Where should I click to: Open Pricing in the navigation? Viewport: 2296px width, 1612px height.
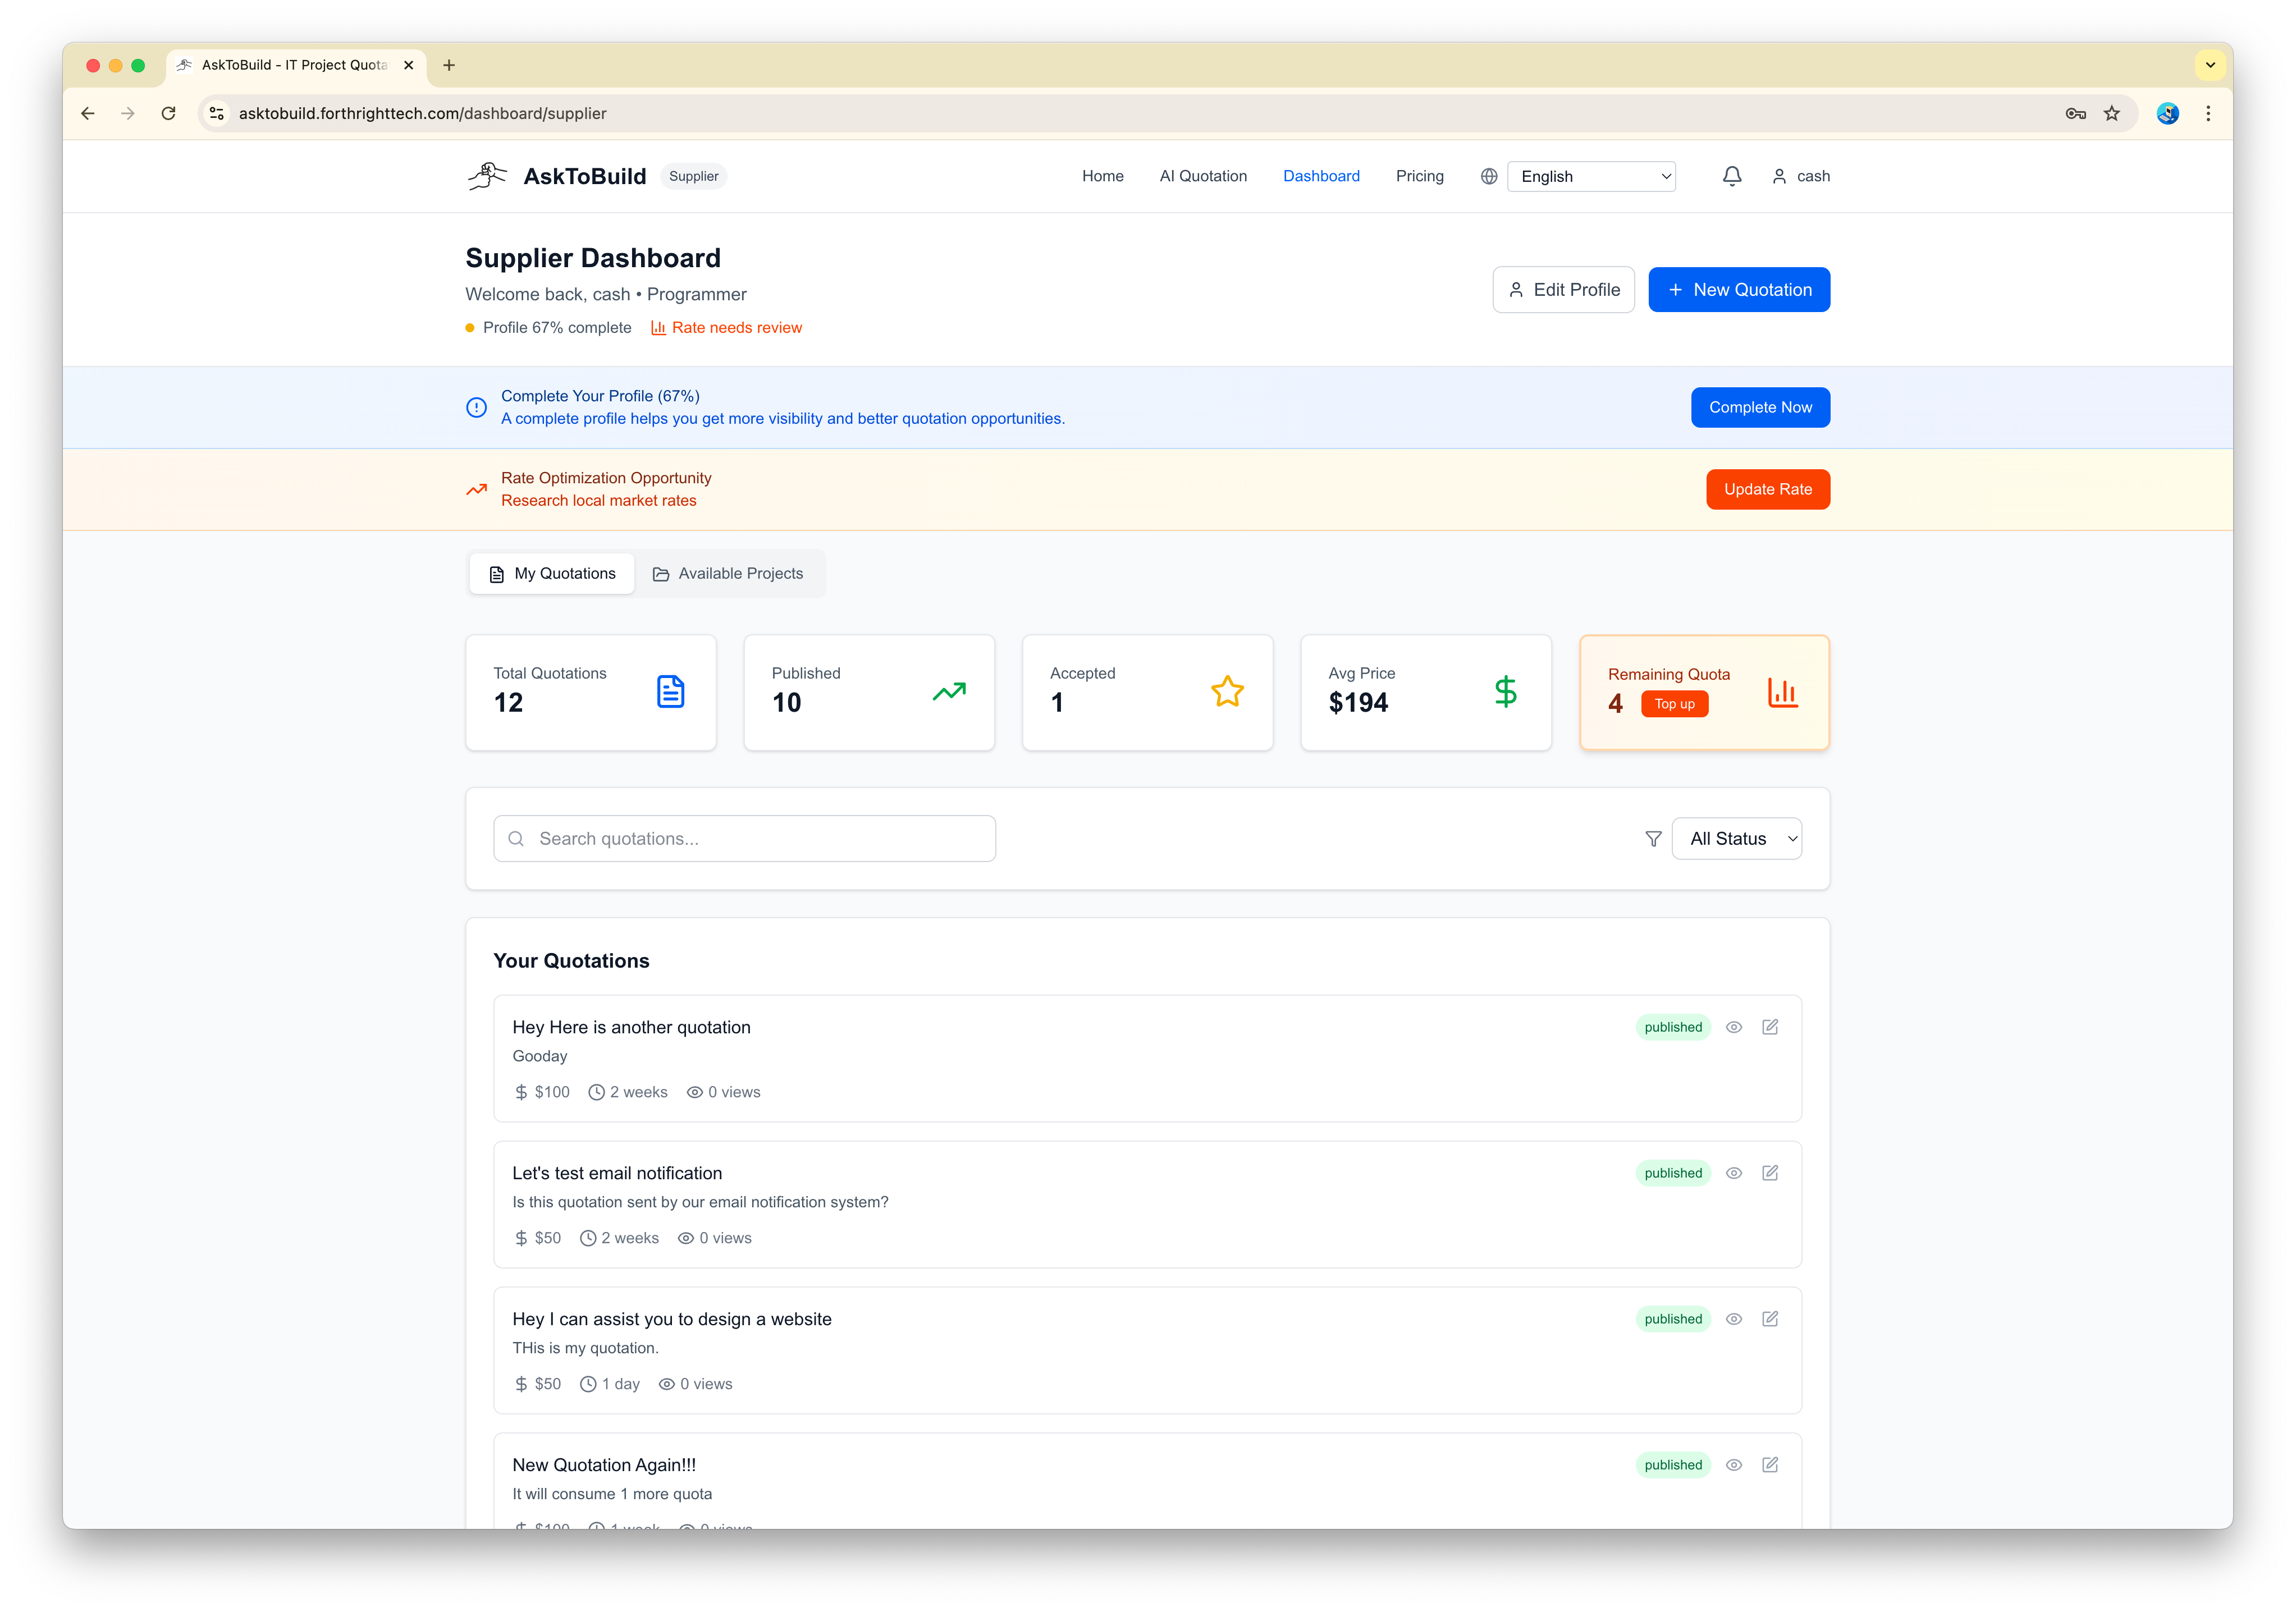pos(1419,176)
